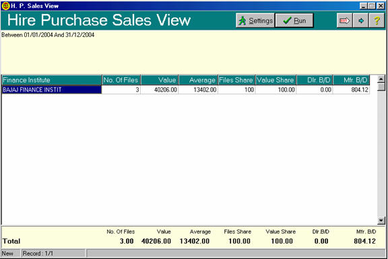This screenshot has width=388, height=259.
Task: Open the Settings button with running-man icon
Action: [255, 20]
